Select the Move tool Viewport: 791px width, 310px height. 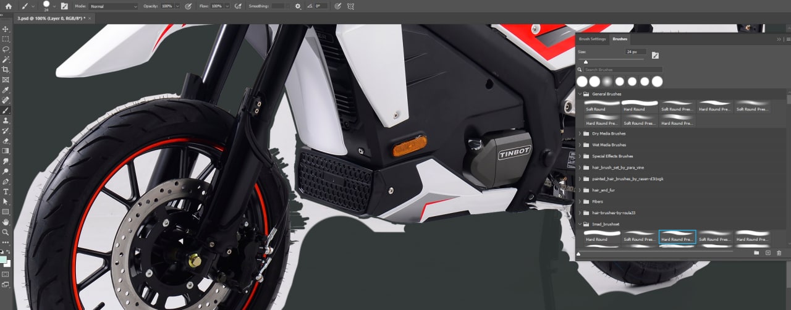pos(6,29)
